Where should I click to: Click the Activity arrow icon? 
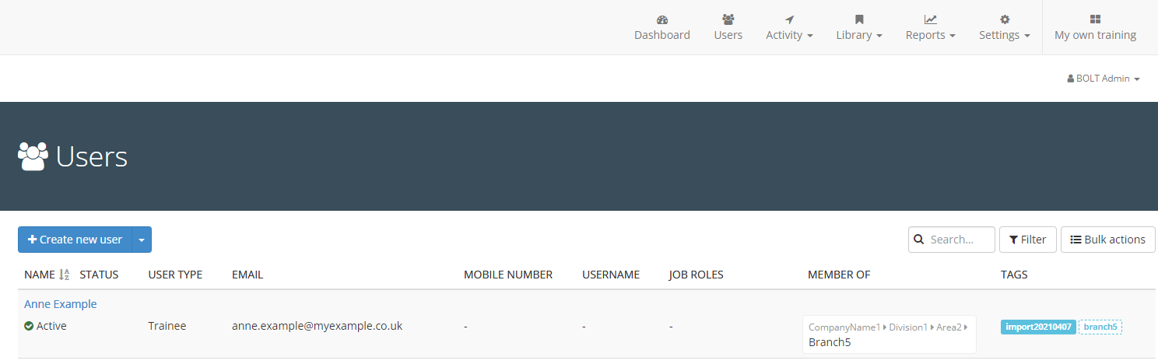(x=789, y=19)
